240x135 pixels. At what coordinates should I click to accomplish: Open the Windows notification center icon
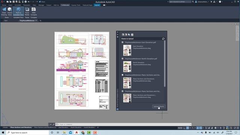[236, 132]
